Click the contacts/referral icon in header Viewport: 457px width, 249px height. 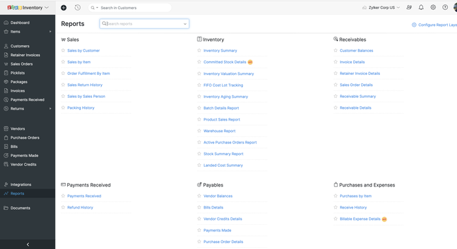pyautogui.click(x=409, y=8)
